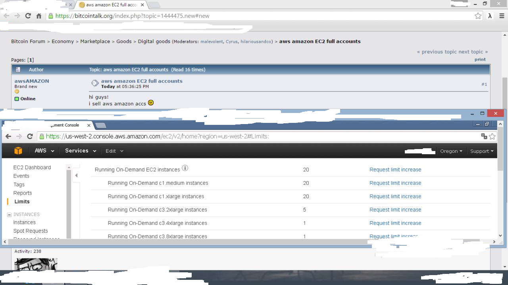This screenshot has width=508, height=285.
Task: Reload the AWS console page
Action: [x=30, y=136]
